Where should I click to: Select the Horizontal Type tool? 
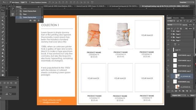tap(3, 64)
